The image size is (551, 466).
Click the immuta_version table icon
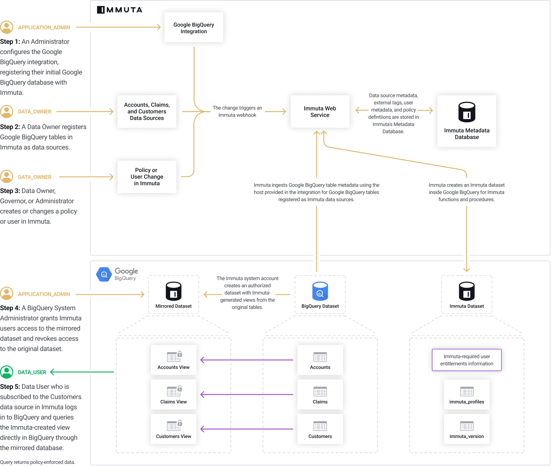pos(467,426)
